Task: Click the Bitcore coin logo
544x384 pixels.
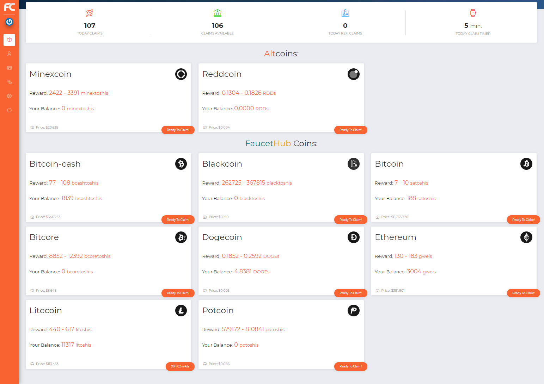Action: (181, 237)
